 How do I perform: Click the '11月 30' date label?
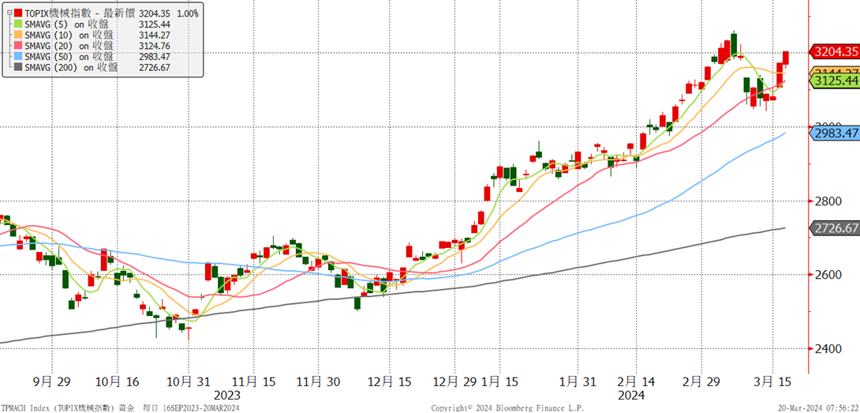coord(318,381)
